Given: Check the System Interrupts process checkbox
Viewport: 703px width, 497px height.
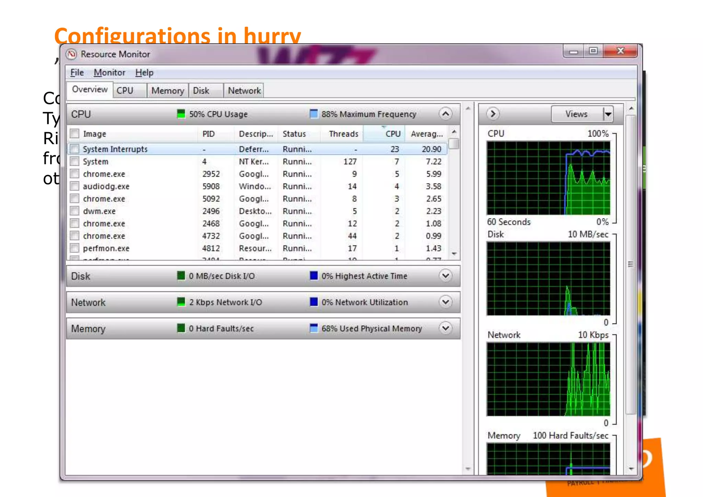Looking at the screenshot, I should [x=74, y=149].
